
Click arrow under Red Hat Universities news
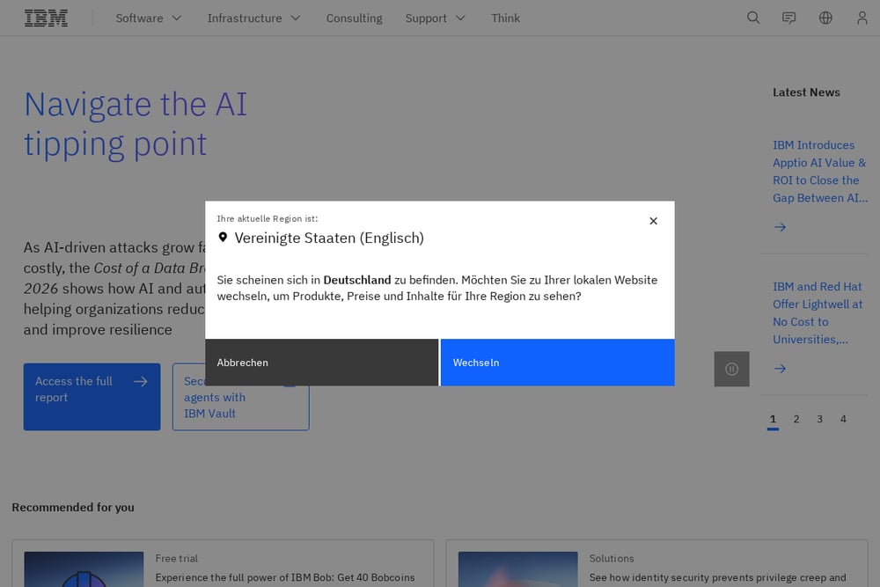[x=780, y=369]
